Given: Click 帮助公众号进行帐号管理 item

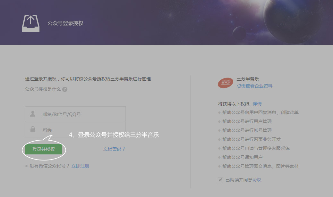Looking at the screenshot, I should (x=247, y=130).
